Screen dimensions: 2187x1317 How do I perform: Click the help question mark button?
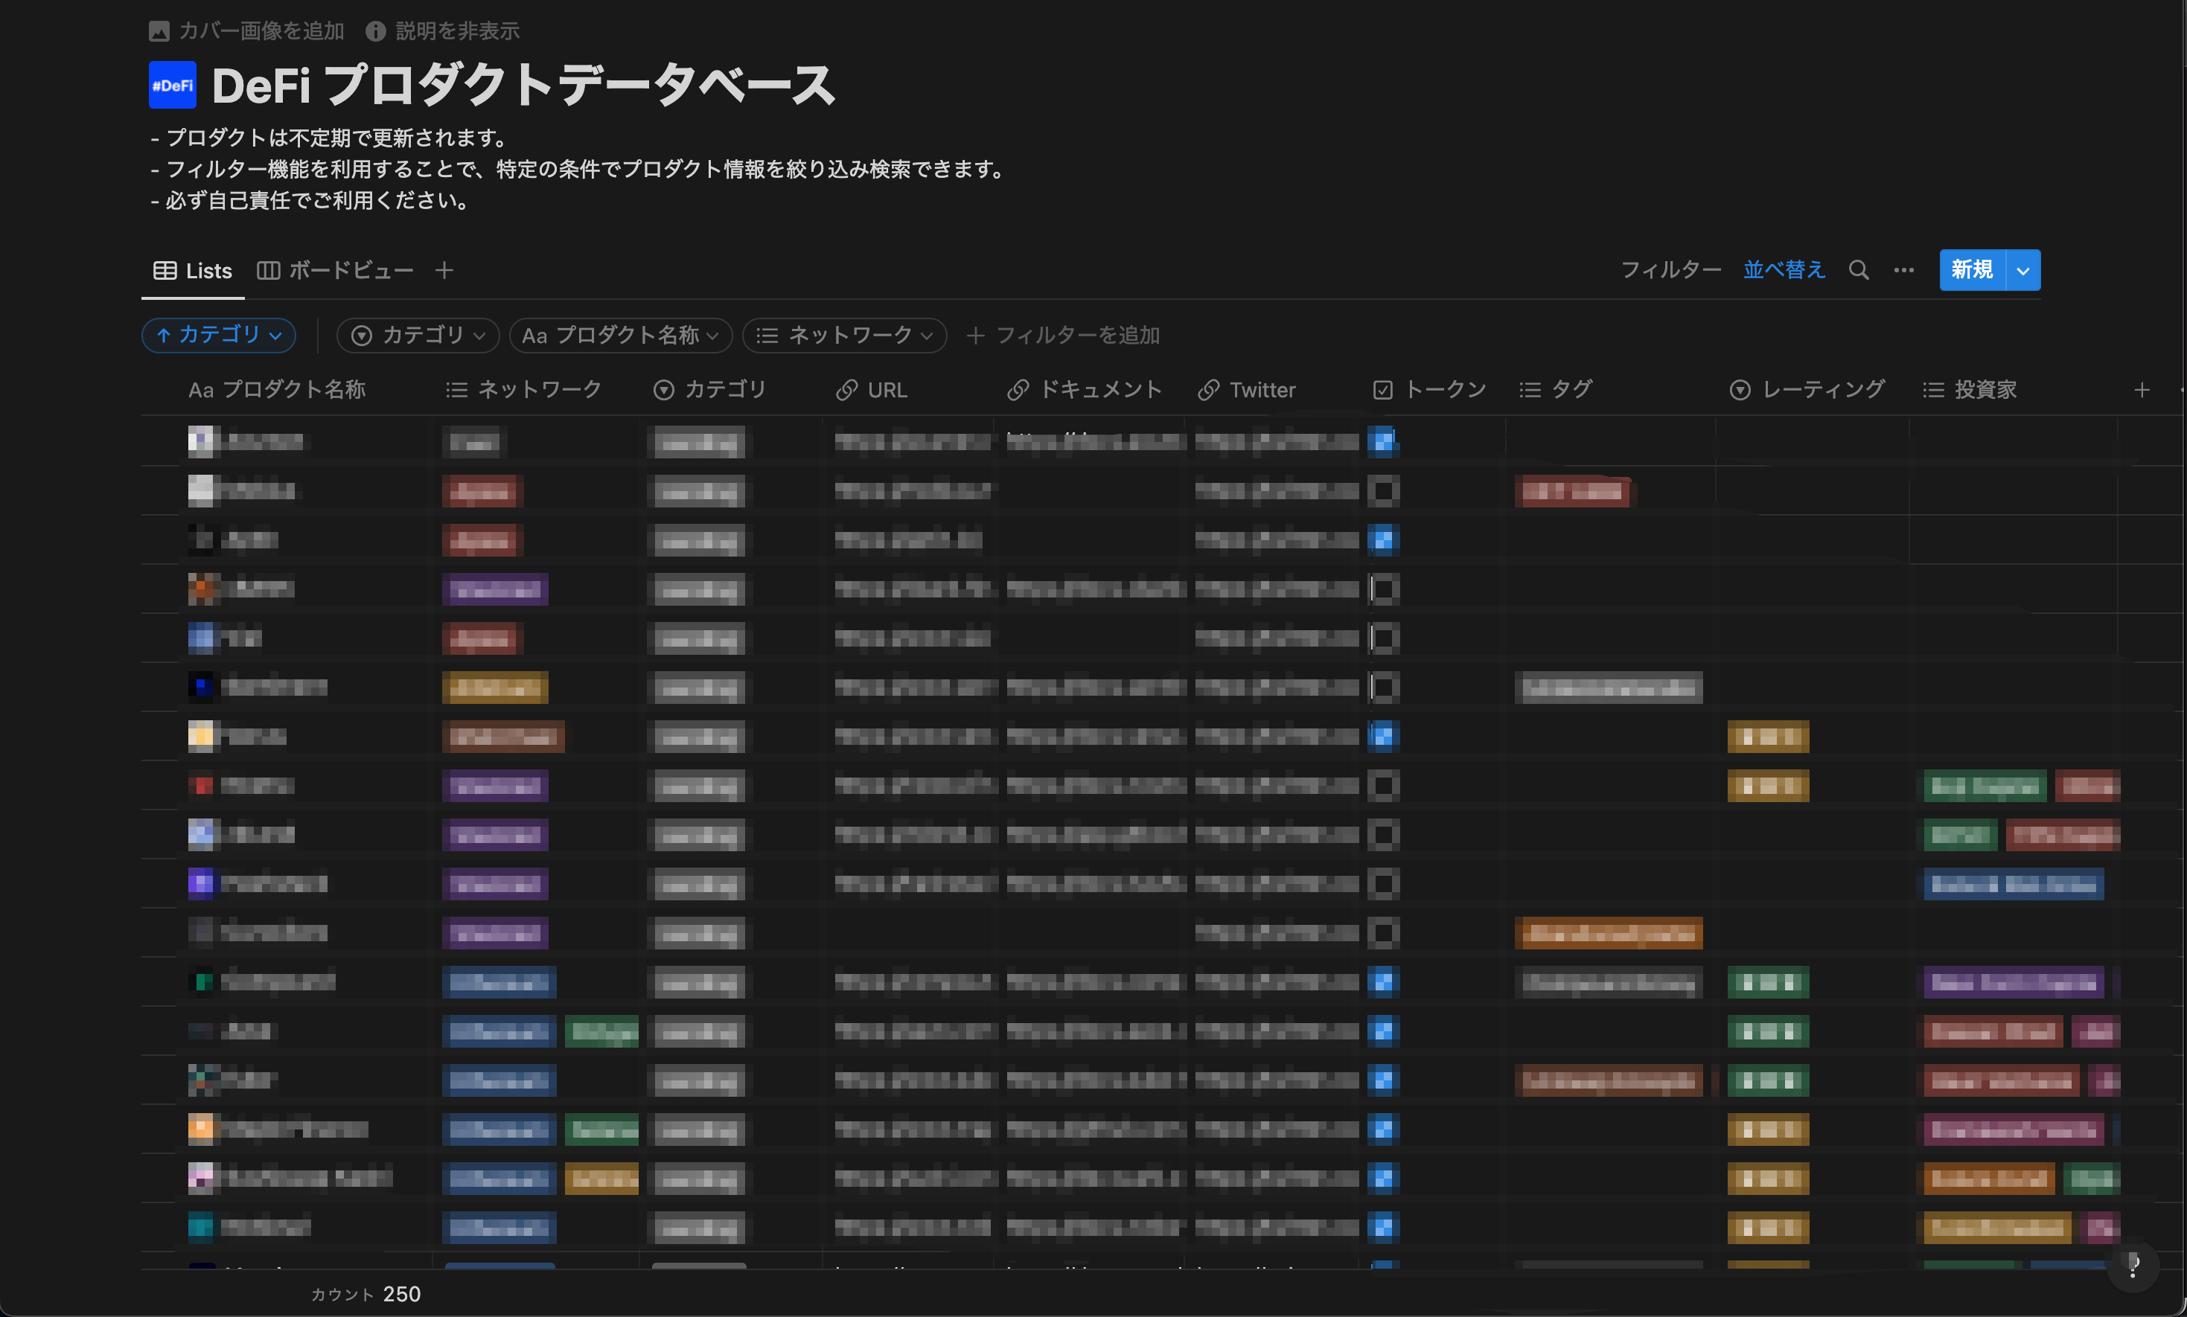tap(2132, 1266)
